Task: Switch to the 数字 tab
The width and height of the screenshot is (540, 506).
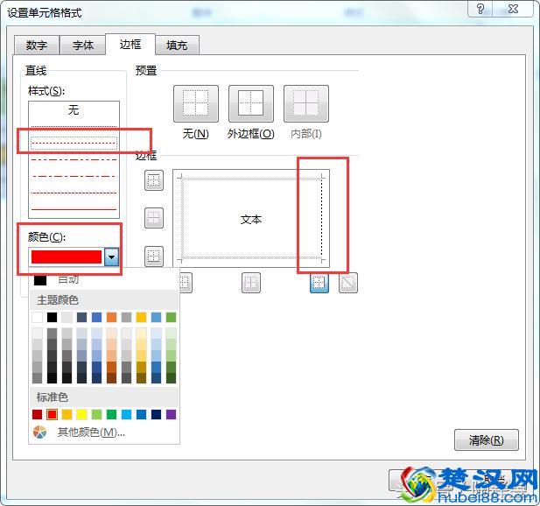Action: (x=37, y=46)
